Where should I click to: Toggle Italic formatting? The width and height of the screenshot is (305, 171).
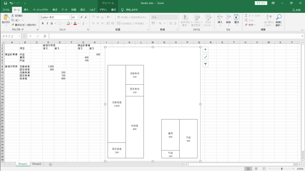coord(47,23)
